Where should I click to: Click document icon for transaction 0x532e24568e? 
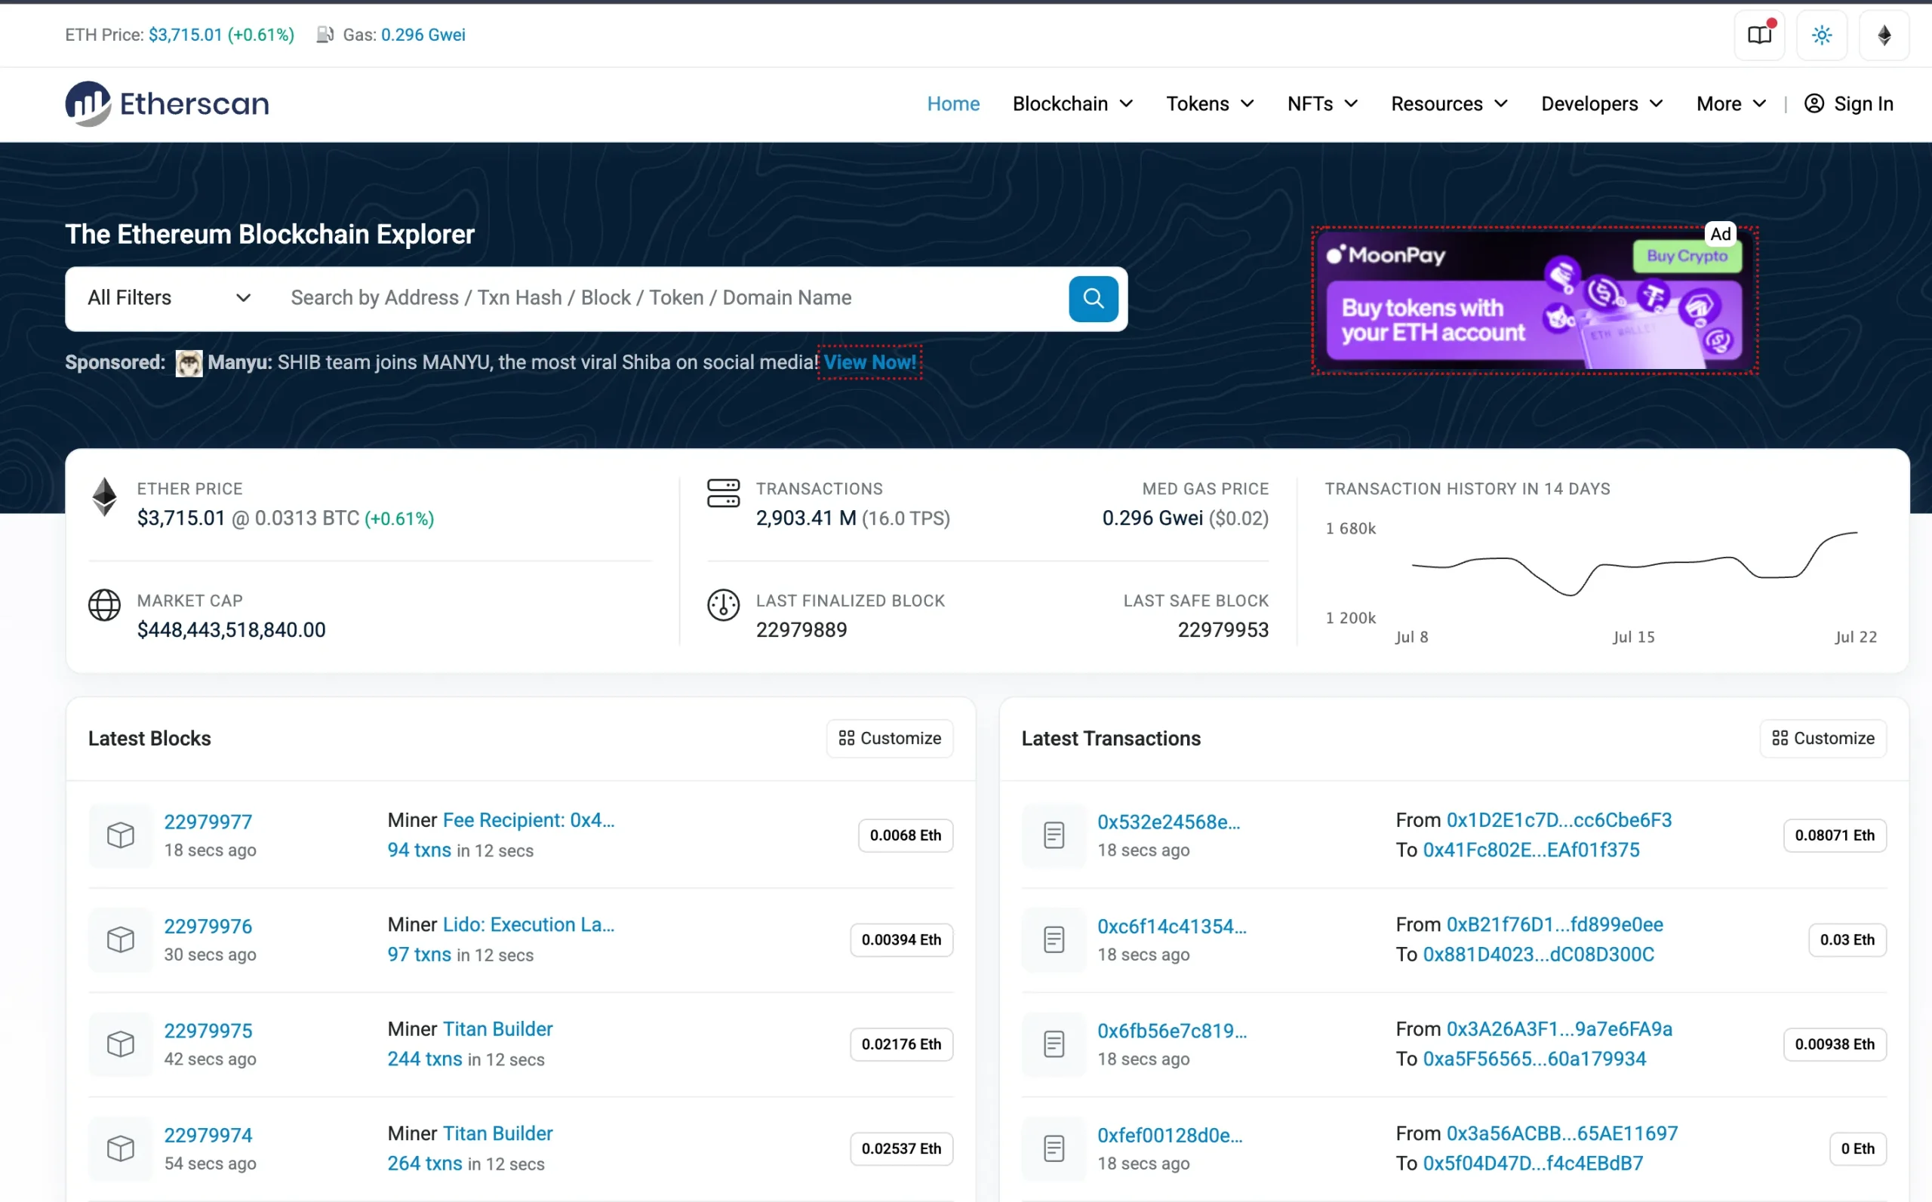pos(1054,835)
